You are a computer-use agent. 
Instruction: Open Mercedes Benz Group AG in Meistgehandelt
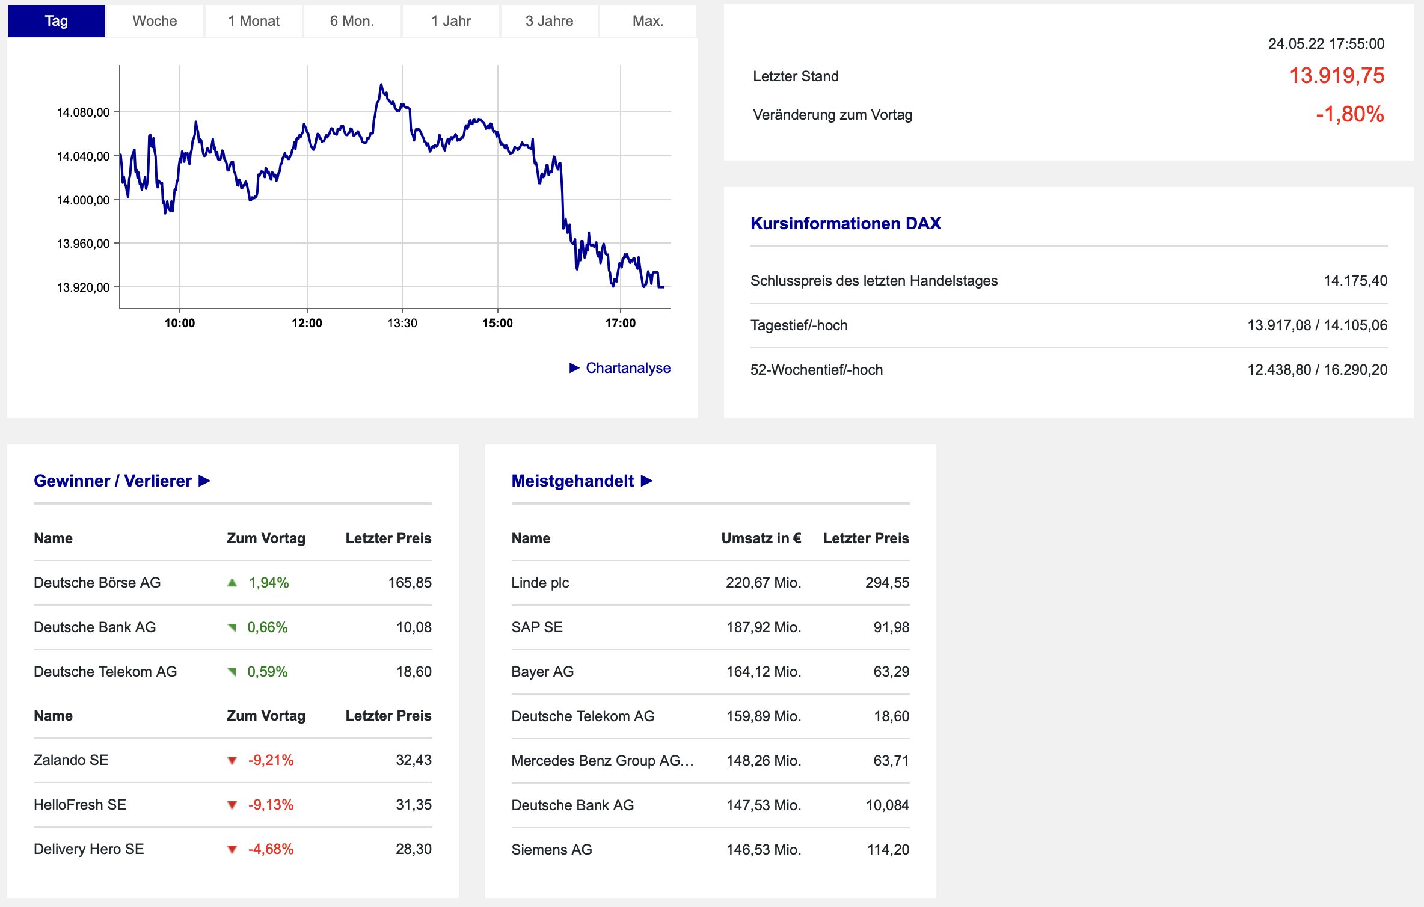603,761
